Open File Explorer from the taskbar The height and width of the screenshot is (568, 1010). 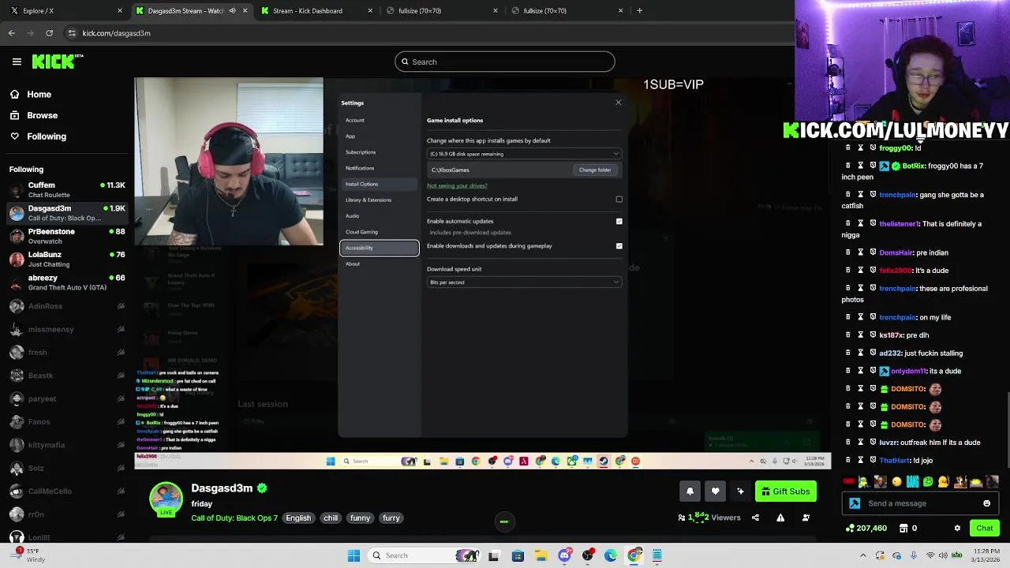541,555
